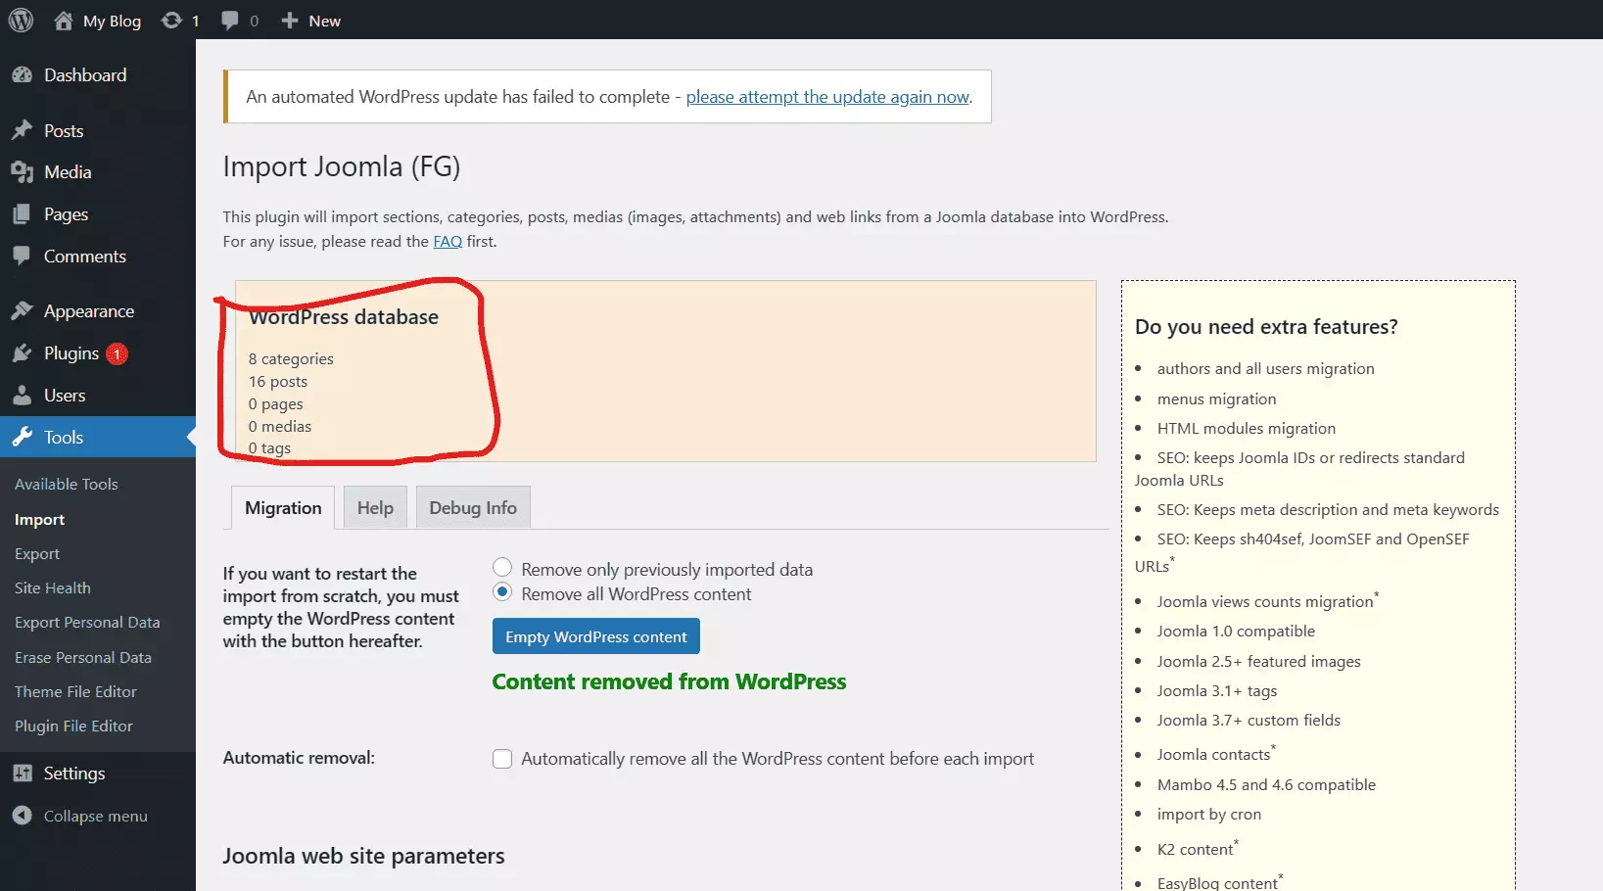Select Remove only previously imported data

502,568
